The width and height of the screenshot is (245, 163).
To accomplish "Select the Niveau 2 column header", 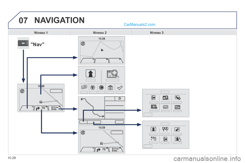I will coord(100,33).
